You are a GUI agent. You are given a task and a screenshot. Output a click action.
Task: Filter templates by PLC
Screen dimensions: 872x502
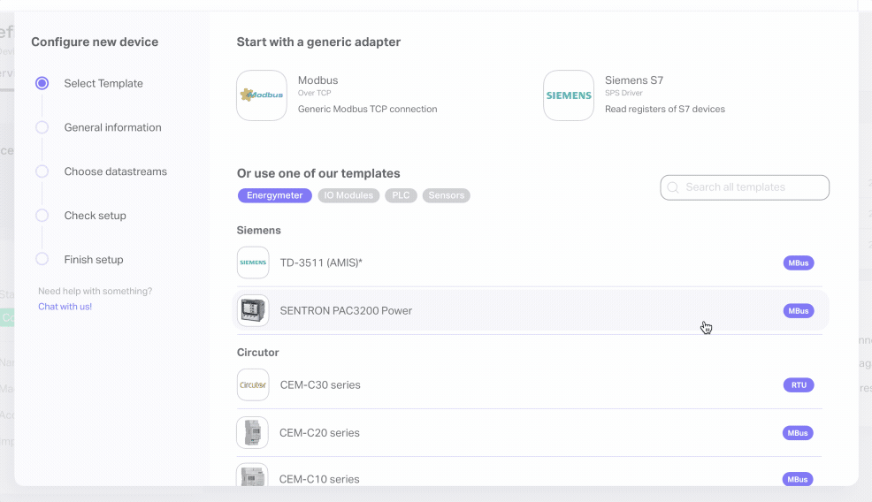click(401, 195)
